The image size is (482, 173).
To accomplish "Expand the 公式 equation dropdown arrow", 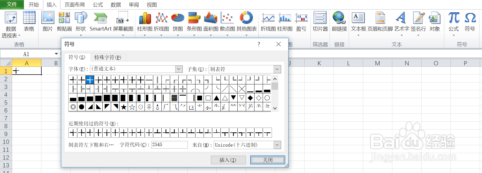I will (454, 35).
